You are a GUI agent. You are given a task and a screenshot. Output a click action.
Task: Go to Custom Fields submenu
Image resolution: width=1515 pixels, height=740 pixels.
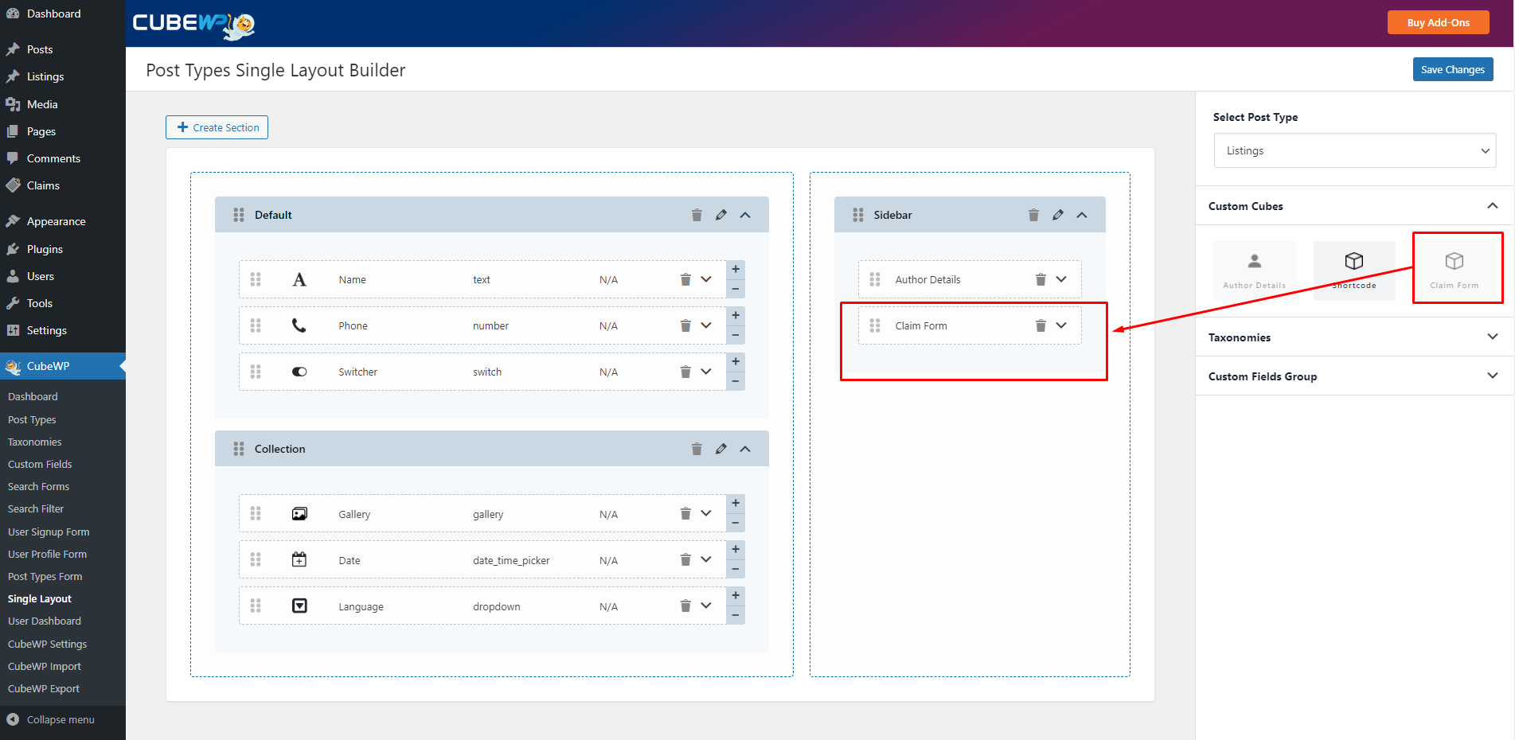coord(40,464)
